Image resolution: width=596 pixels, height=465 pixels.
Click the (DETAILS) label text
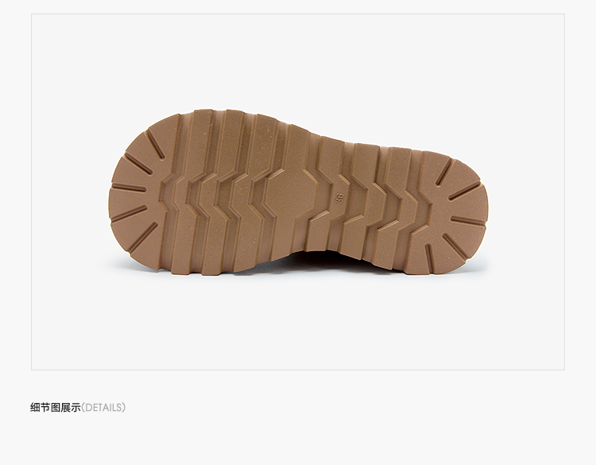pos(103,408)
